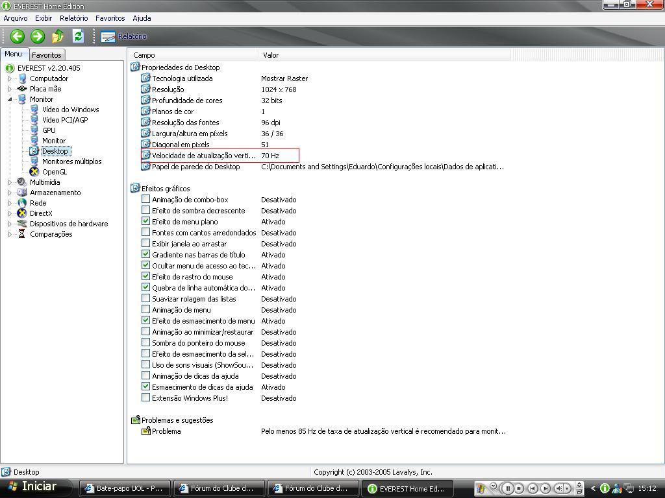Click the Messenger icon in the system tray
This screenshot has width=665, height=498.
[x=617, y=489]
